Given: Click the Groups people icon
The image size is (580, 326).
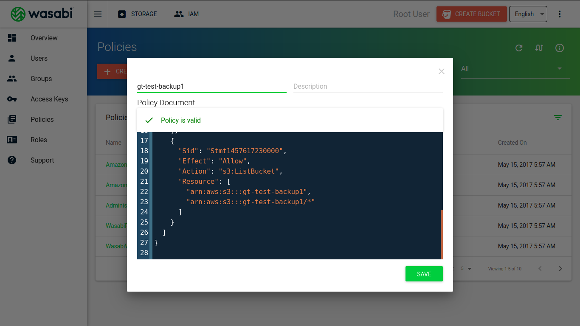Looking at the screenshot, I should coord(12,79).
